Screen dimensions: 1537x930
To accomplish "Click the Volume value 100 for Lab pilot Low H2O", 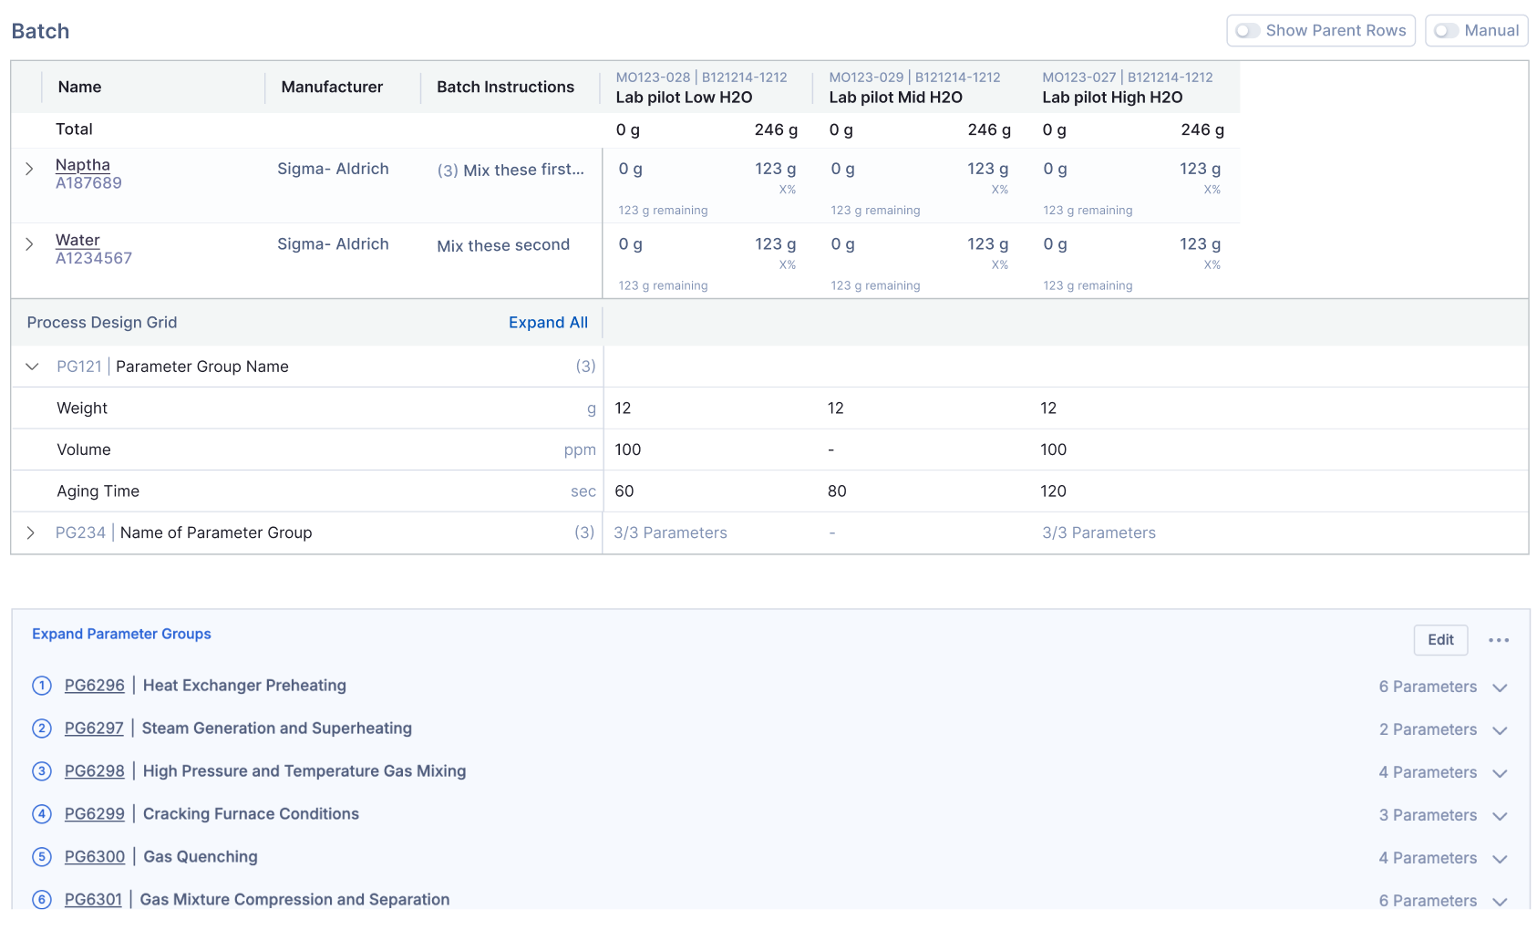I will [x=628, y=449].
